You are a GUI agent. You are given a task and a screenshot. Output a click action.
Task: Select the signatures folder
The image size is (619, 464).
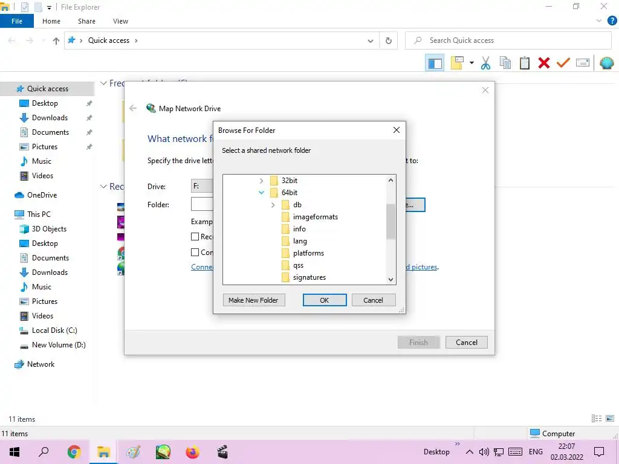click(x=304, y=277)
